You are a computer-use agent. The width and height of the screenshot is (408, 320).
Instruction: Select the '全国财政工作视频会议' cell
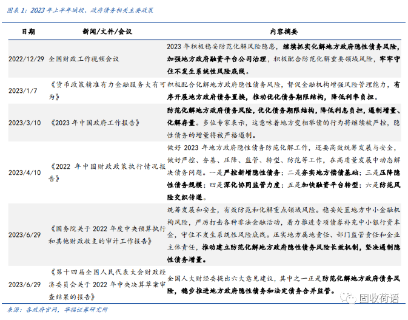tap(84, 59)
